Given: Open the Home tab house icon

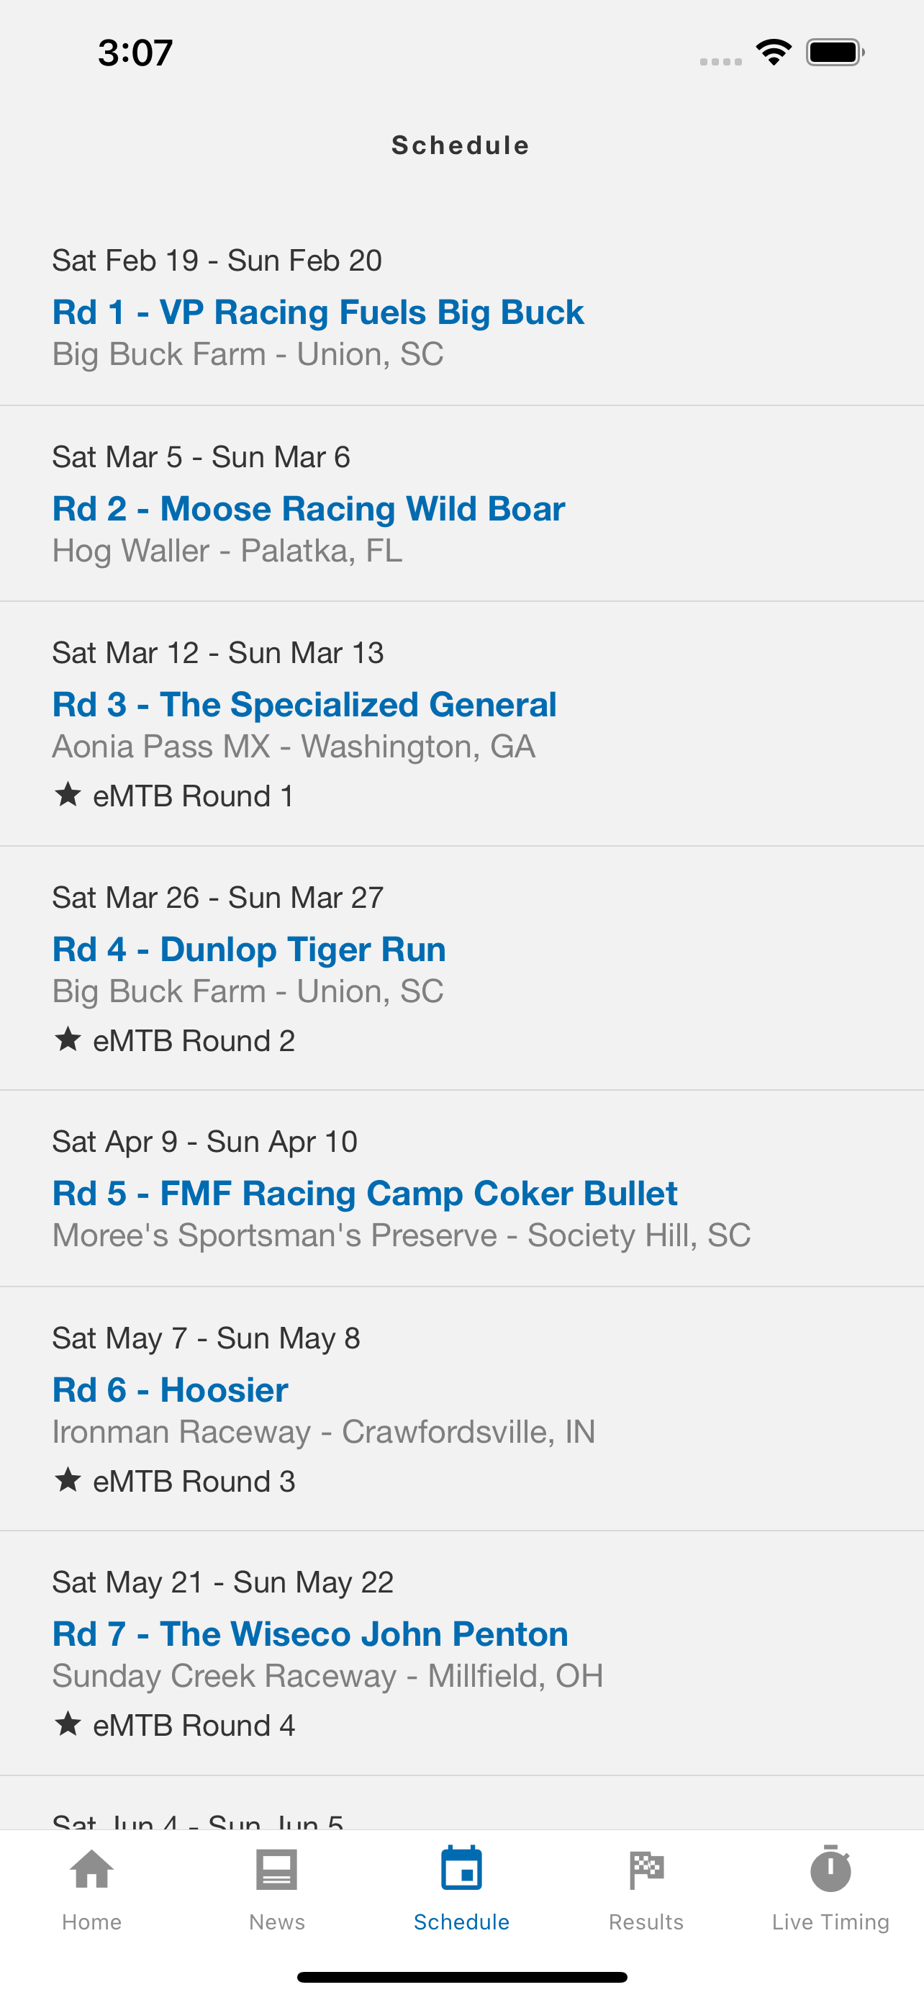Looking at the screenshot, I should [x=91, y=1869].
